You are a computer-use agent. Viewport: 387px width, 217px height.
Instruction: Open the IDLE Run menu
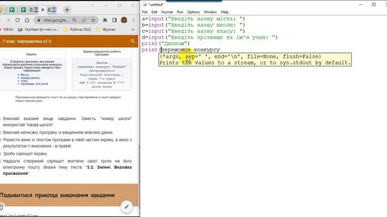pyautogui.click(x=180, y=12)
